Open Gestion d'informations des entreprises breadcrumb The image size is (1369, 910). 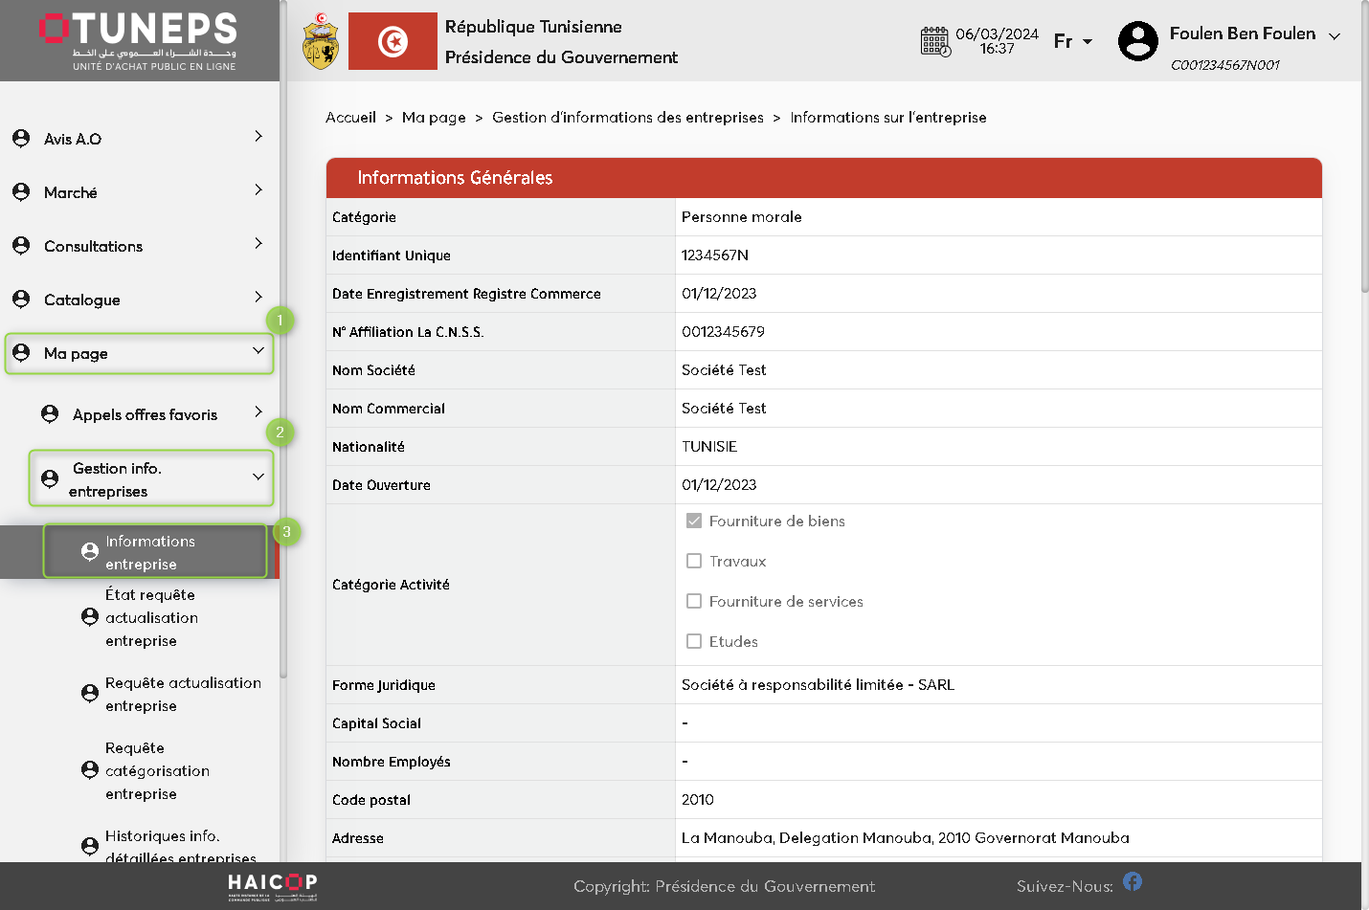[627, 118]
